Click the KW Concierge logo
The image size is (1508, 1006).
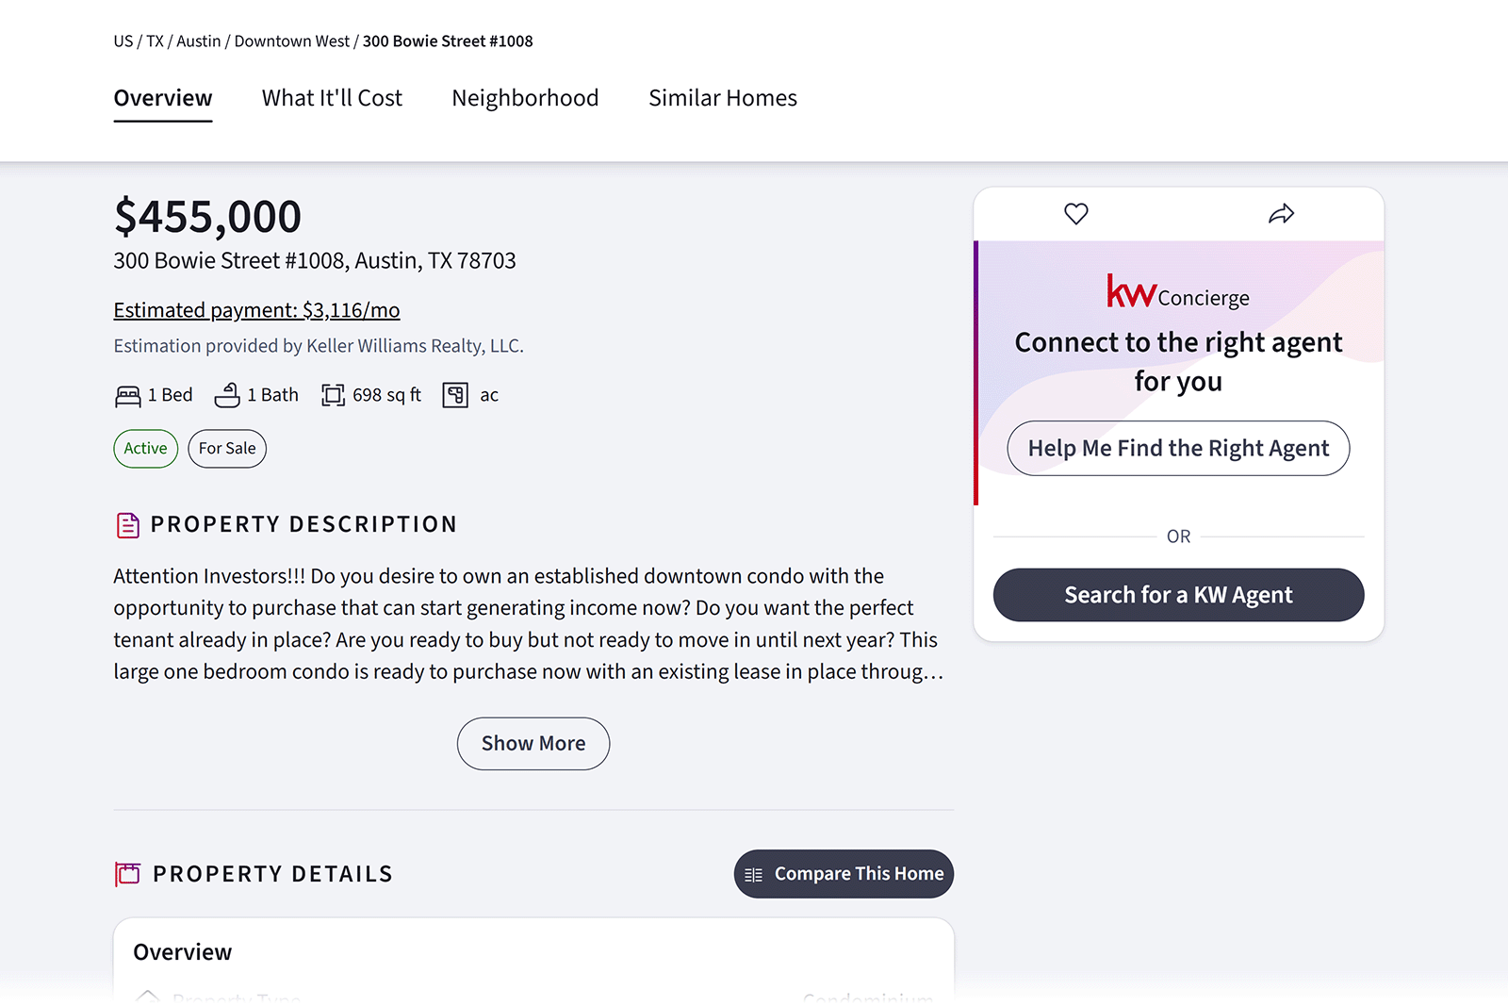point(1177,292)
